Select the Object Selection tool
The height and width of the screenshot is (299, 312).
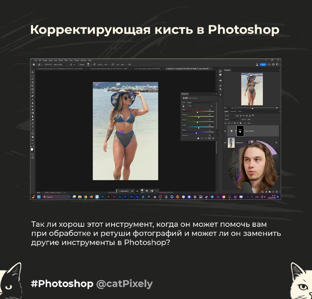point(32,82)
